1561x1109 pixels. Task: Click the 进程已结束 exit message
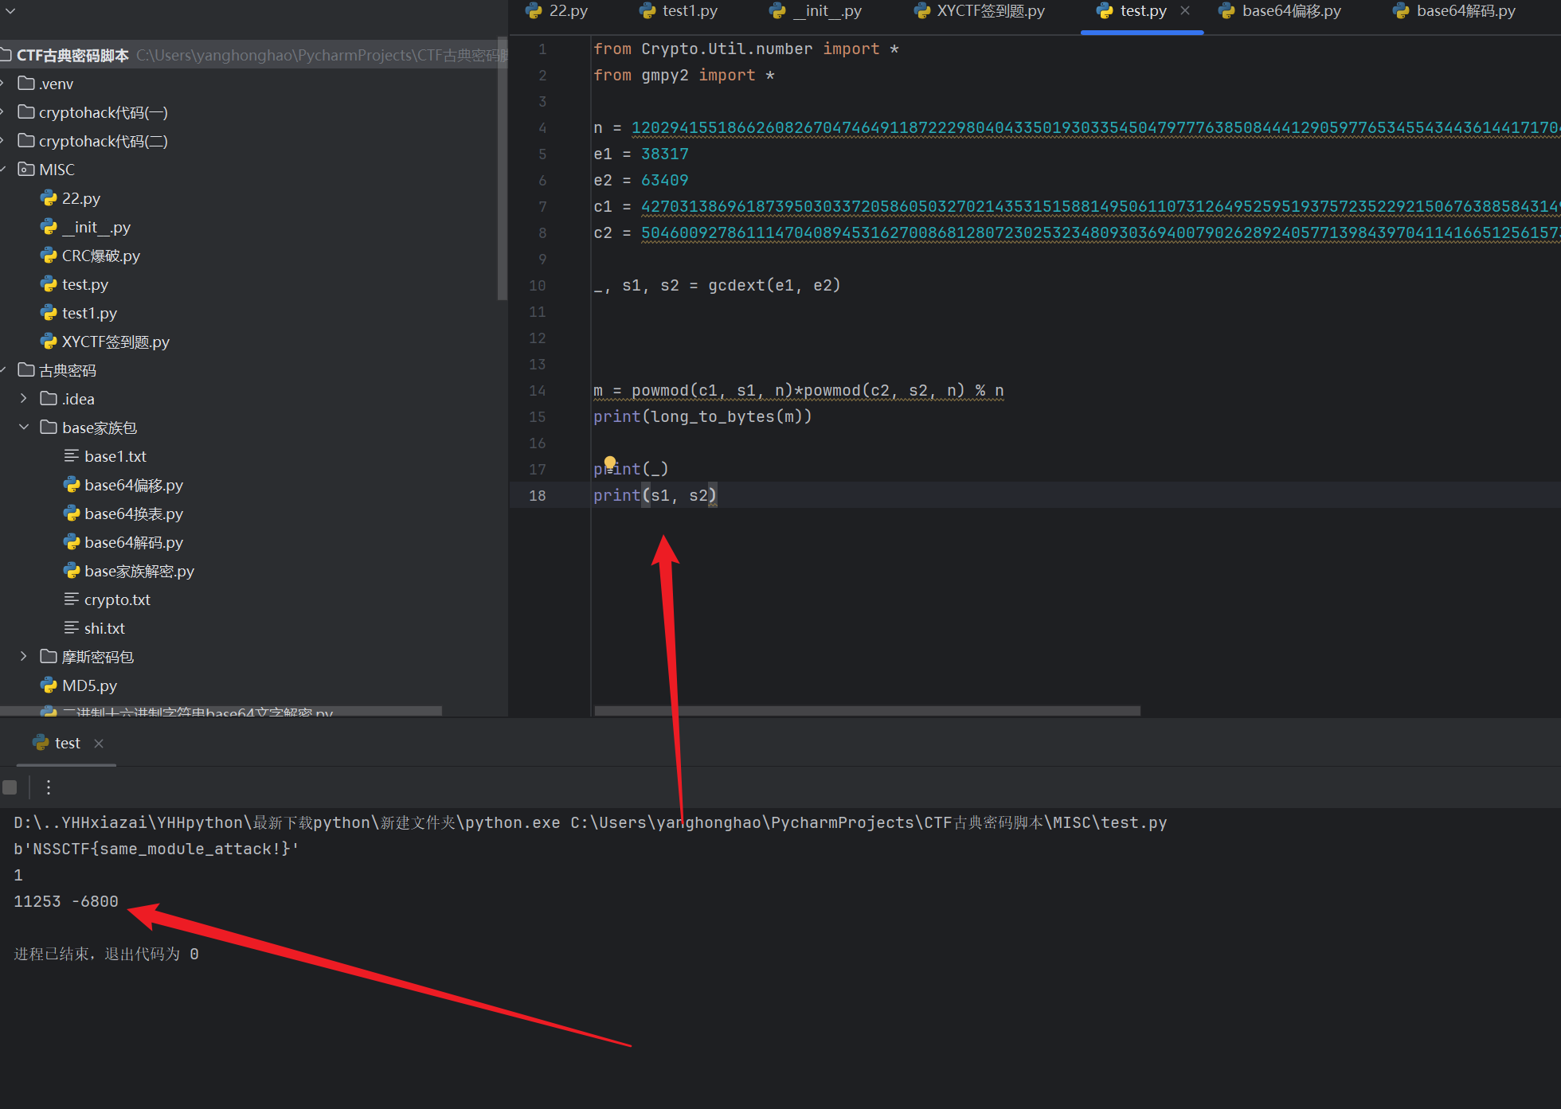[x=106, y=954]
